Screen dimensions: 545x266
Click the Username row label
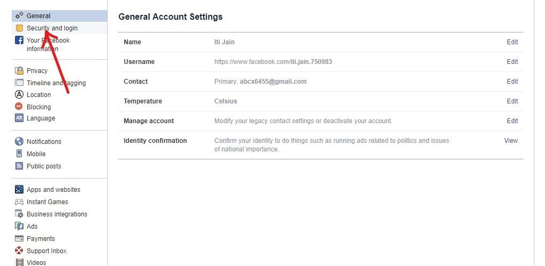click(139, 62)
